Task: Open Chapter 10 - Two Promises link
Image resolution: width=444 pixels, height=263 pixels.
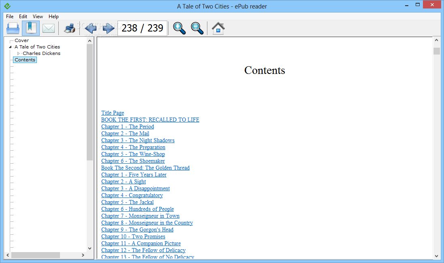Action: 133,237
